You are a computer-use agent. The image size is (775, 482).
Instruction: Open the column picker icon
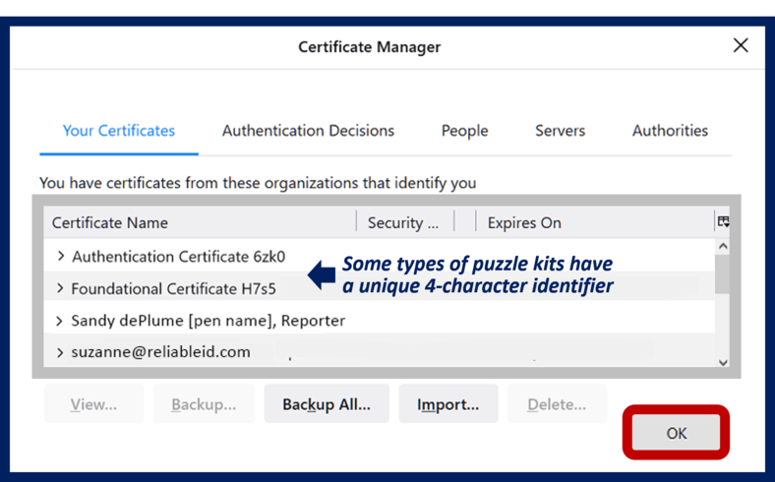[723, 222]
